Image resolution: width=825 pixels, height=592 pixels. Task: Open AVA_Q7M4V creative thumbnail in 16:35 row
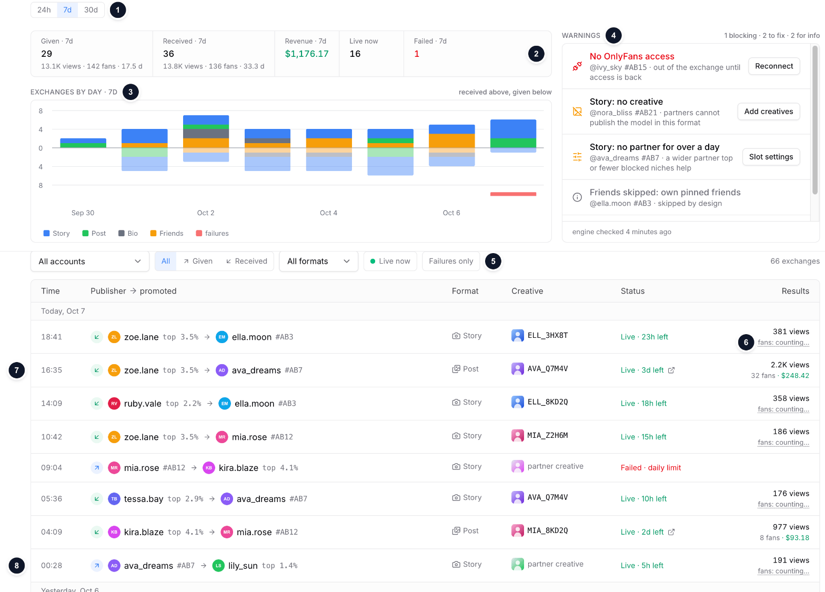point(518,369)
